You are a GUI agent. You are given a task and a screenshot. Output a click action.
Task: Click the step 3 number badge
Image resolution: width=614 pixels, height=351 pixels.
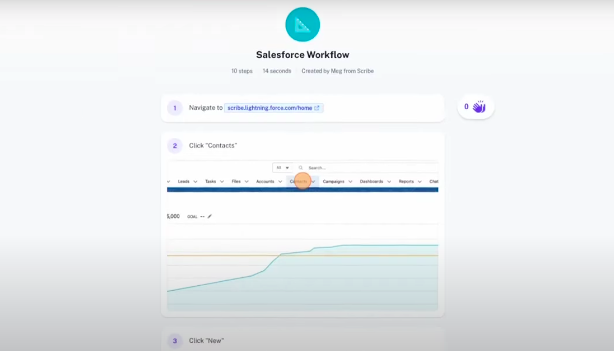point(175,341)
